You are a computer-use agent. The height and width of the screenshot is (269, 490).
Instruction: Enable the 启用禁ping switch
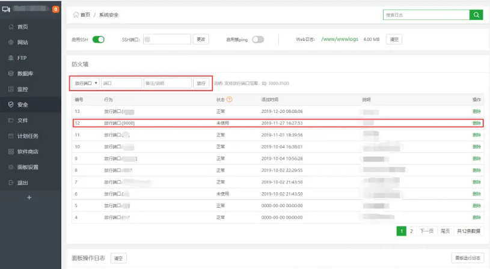258,40
